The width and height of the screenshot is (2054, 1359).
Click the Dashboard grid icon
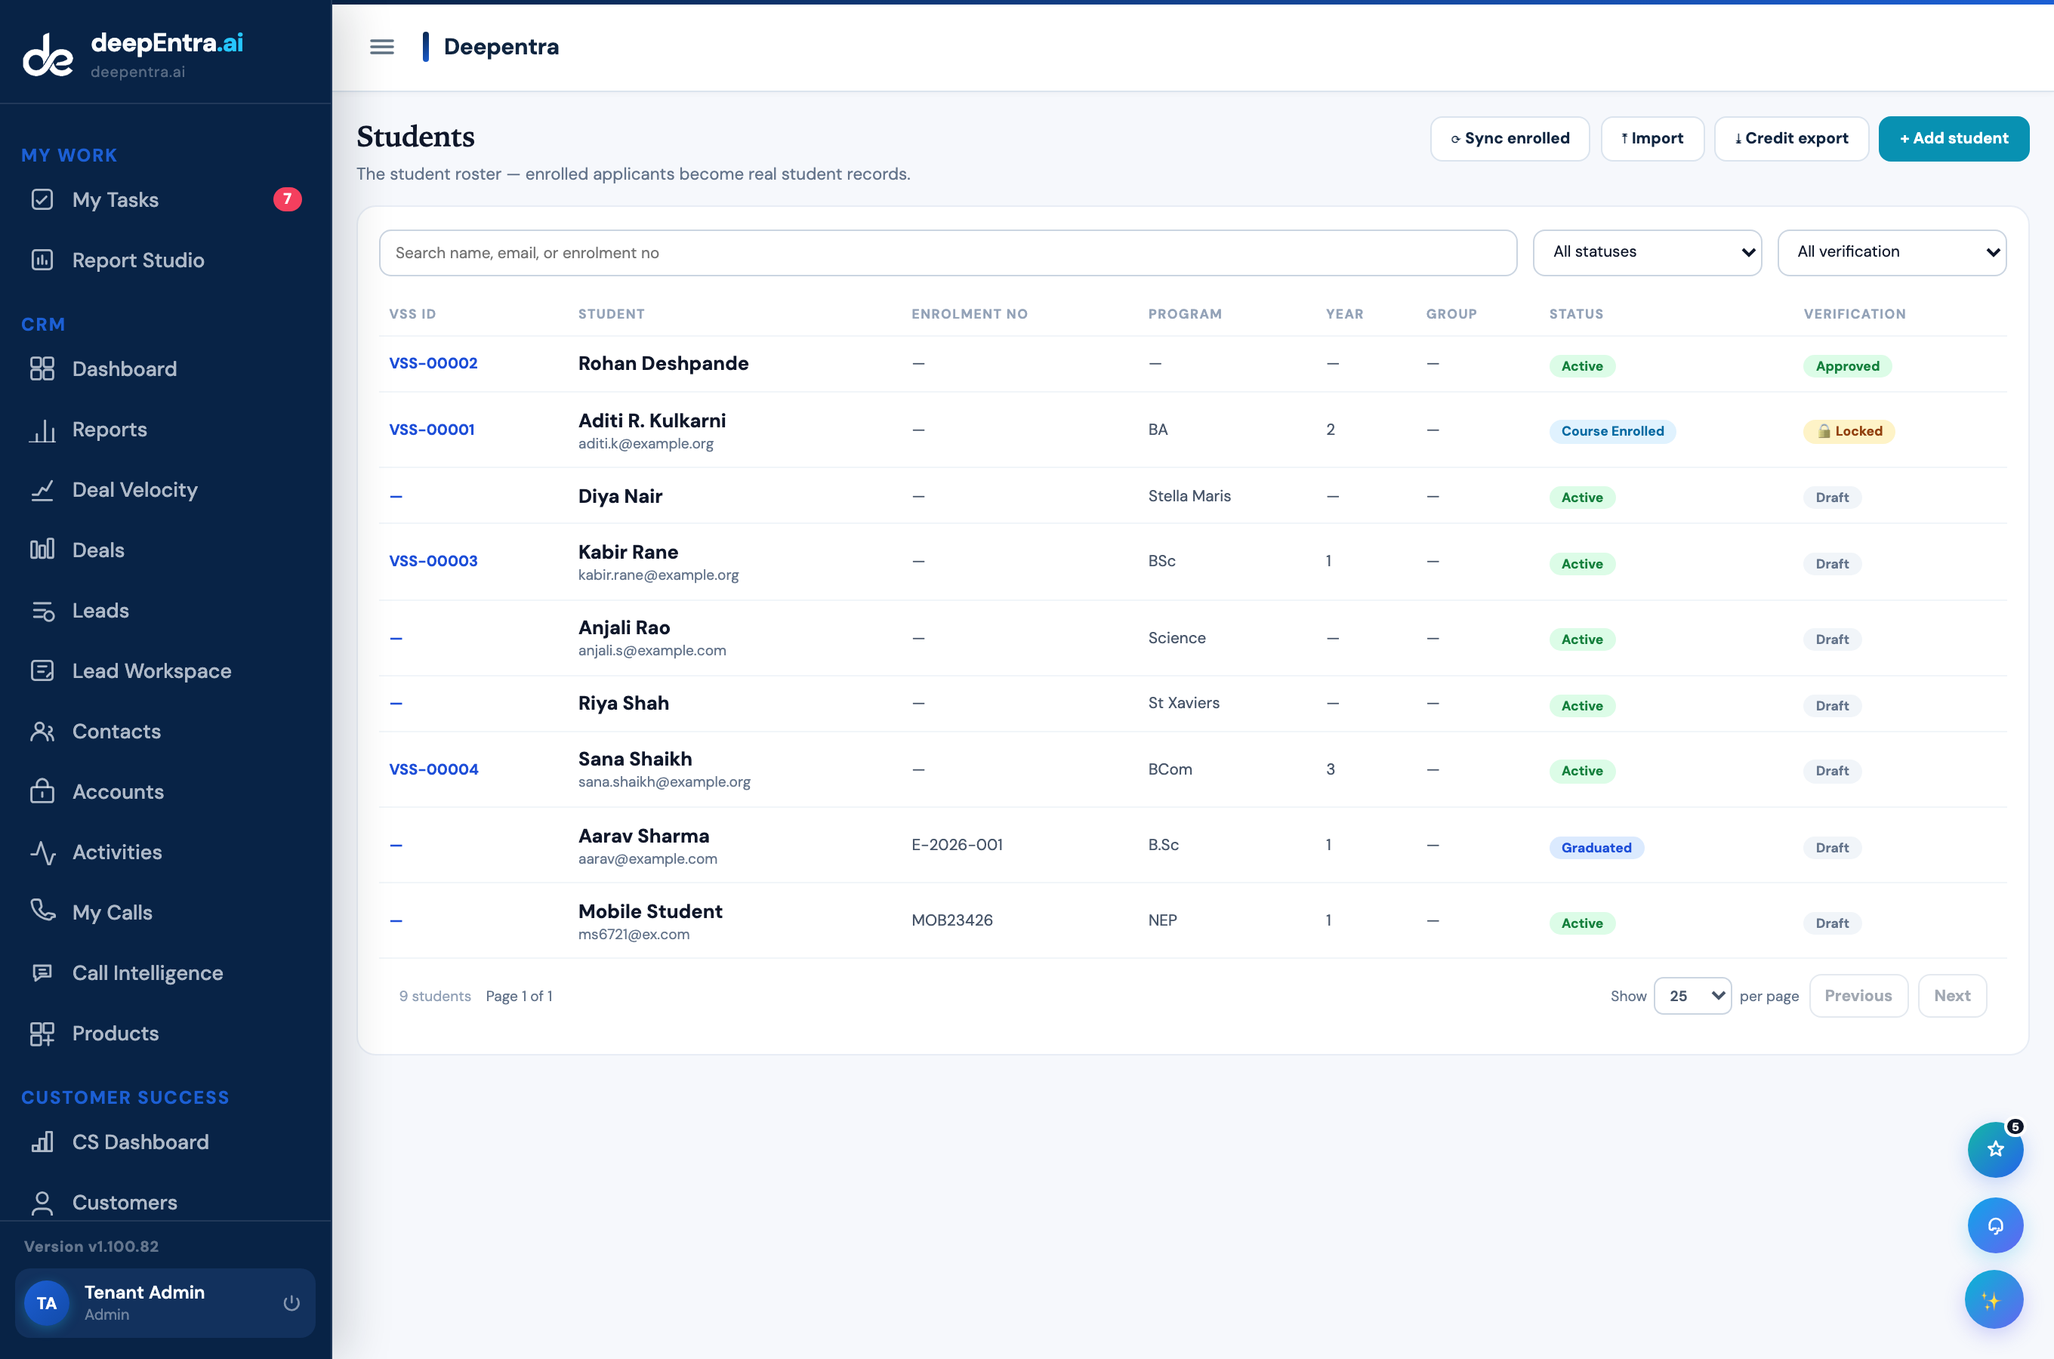pos(42,369)
